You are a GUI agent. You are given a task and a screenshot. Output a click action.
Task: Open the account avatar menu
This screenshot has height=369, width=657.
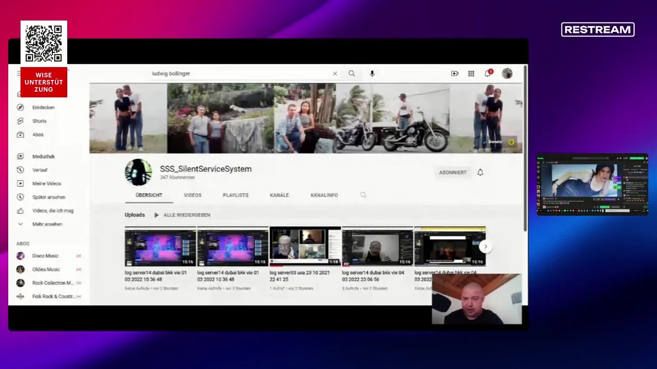(507, 74)
